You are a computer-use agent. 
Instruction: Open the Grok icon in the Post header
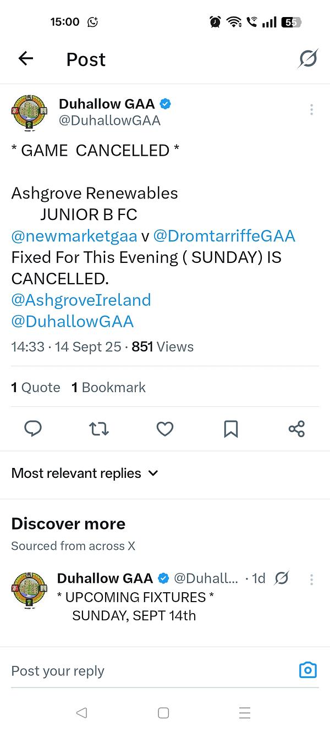pos(308,58)
